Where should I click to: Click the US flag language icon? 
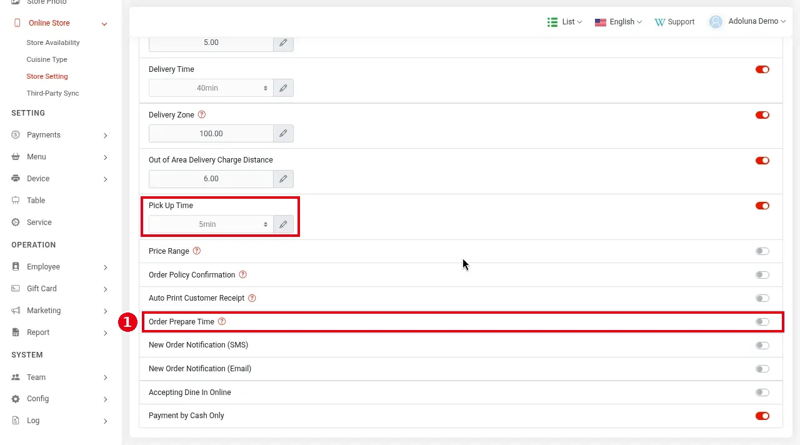coord(601,22)
